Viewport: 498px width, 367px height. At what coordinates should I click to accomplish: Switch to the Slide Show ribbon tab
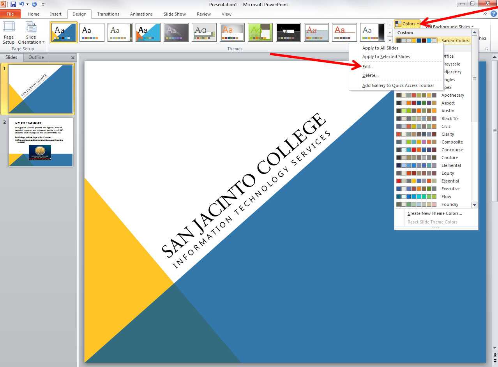click(x=175, y=14)
